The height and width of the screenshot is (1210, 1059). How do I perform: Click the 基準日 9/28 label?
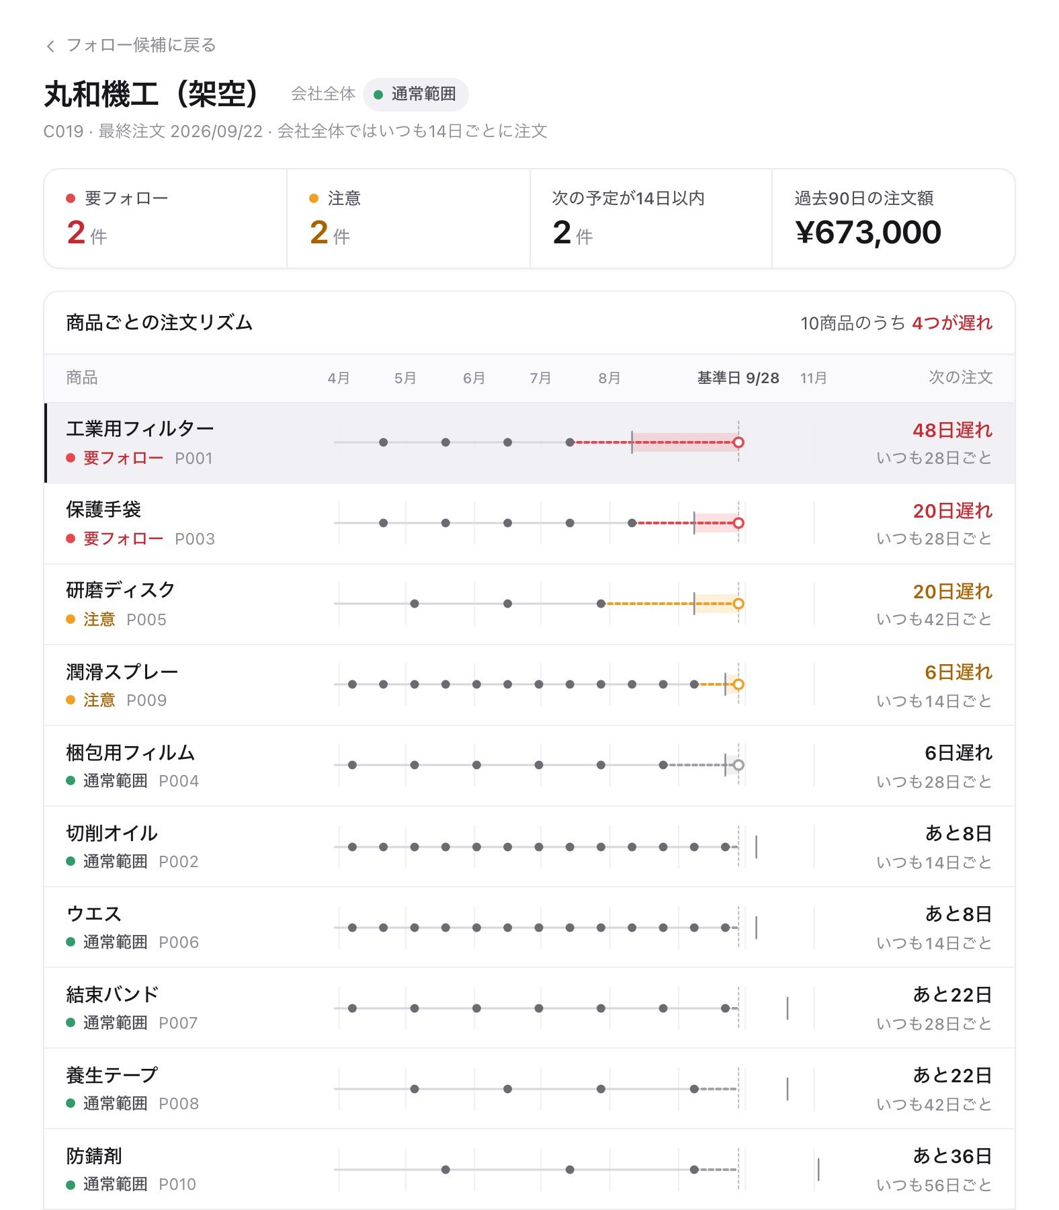point(738,378)
